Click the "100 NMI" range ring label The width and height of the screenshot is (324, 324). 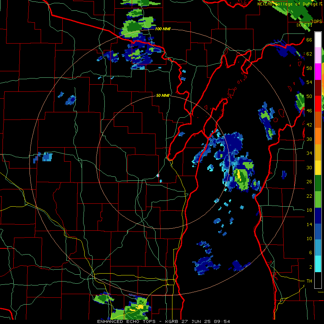pos(163,29)
